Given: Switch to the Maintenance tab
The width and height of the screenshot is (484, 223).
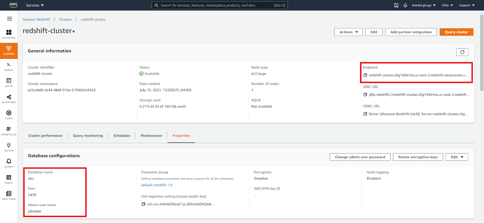Looking at the screenshot, I should tap(151, 136).
